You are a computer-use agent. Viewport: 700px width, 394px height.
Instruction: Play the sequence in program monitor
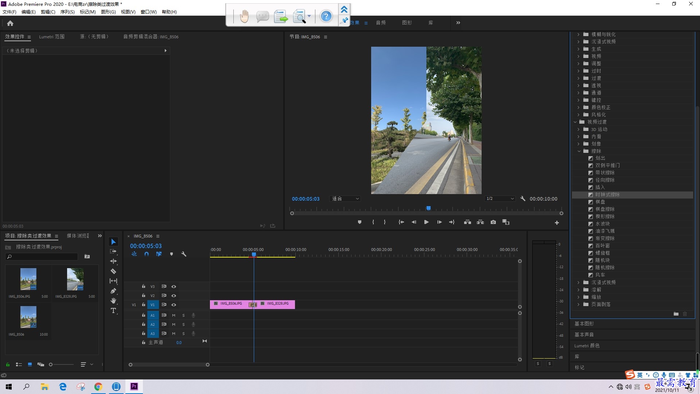coord(426,222)
